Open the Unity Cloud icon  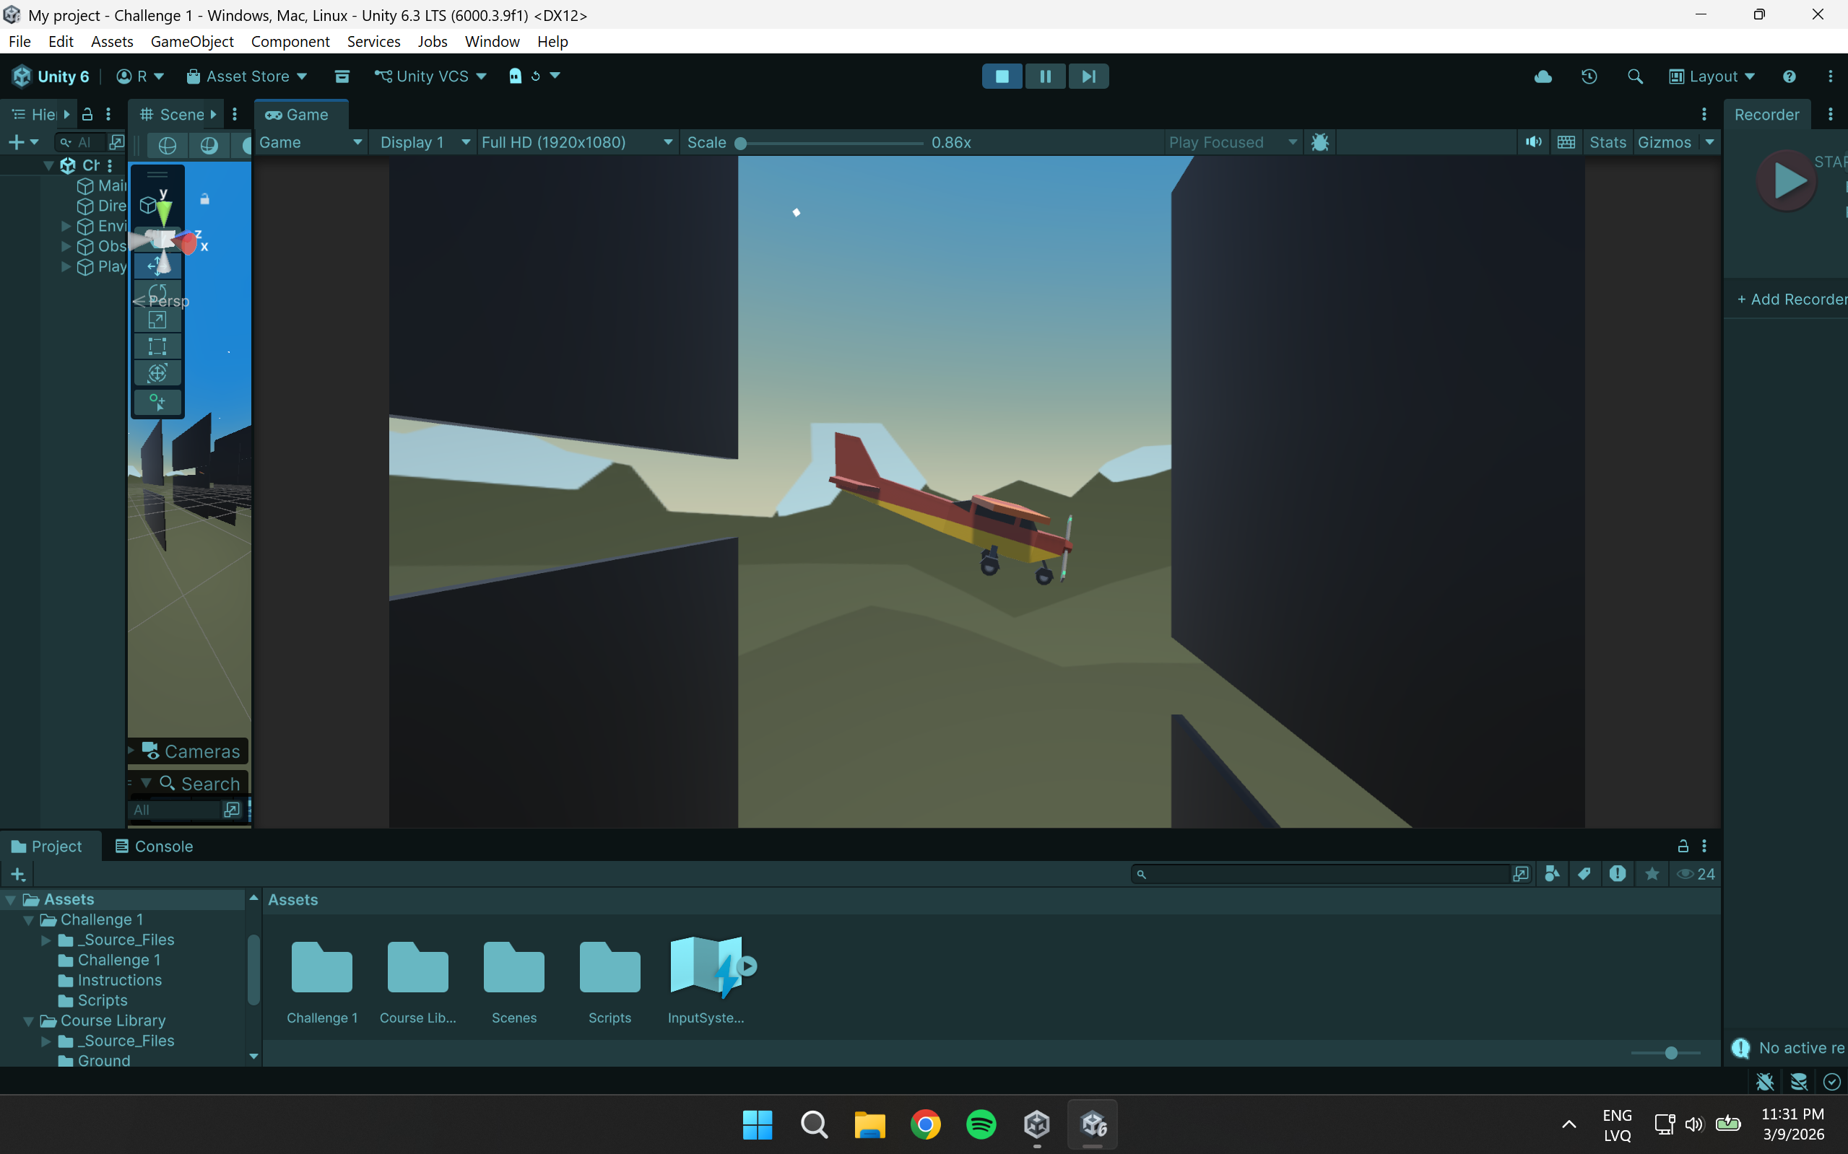click(x=1543, y=77)
